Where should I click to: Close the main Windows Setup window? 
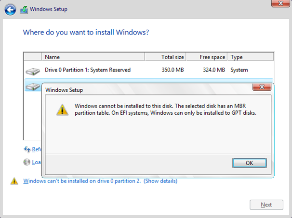click(280, 3)
